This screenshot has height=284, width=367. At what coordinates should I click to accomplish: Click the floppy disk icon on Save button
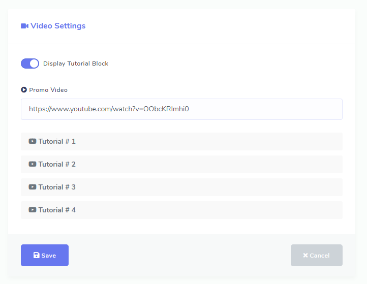pyautogui.click(x=36, y=256)
